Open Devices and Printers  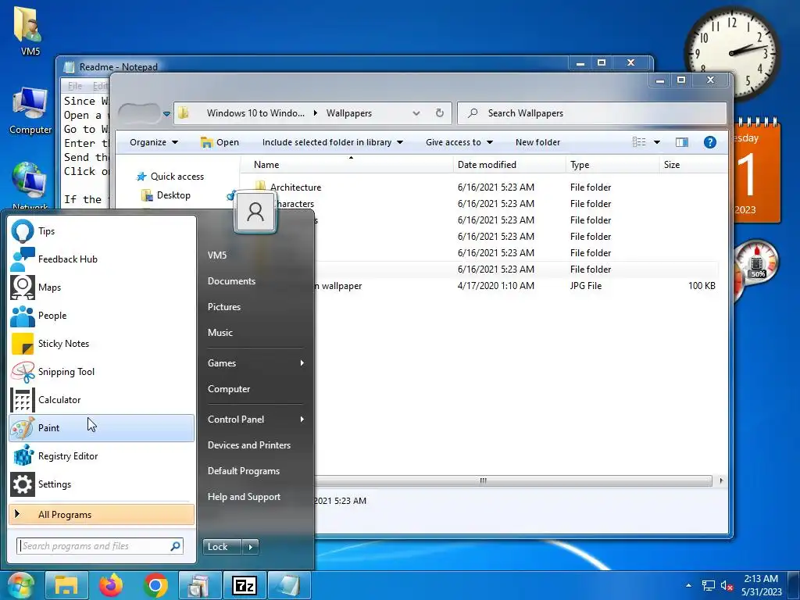point(249,445)
